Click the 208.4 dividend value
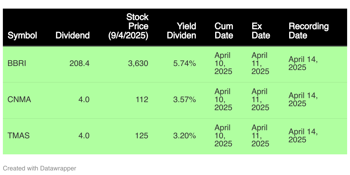Viewport: 350px width, 175px height. pos(79,63)
